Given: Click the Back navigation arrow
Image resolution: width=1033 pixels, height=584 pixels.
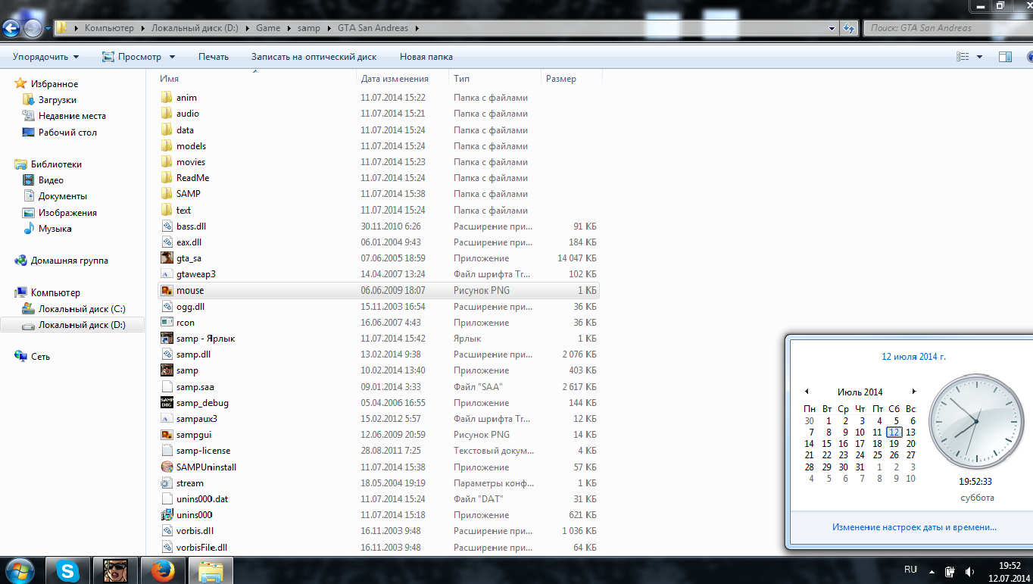Looking at the screenshot, I should click(x=11, y=29).
